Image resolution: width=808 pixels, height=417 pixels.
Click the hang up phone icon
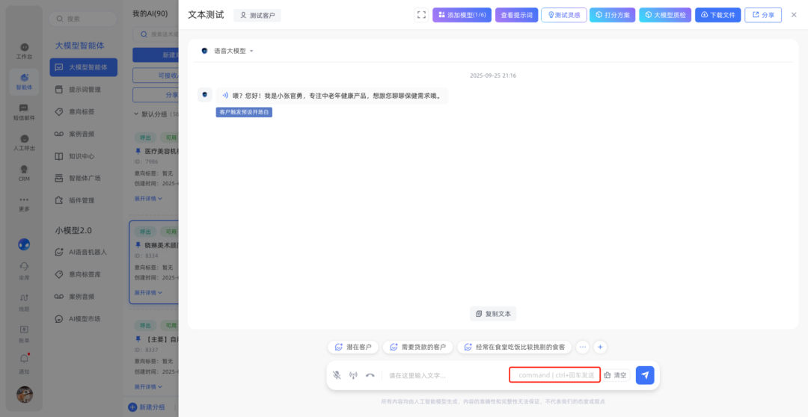point(370,375)
